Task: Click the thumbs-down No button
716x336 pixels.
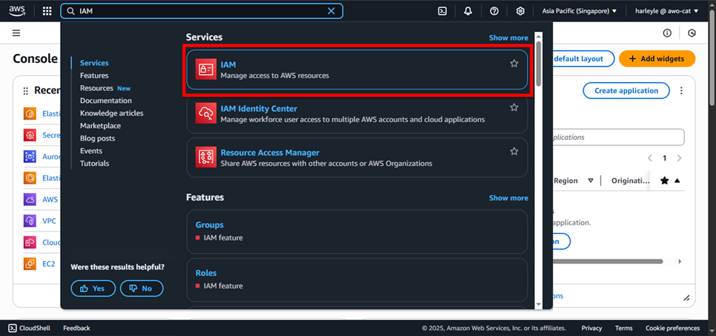Action: point(142,288)
